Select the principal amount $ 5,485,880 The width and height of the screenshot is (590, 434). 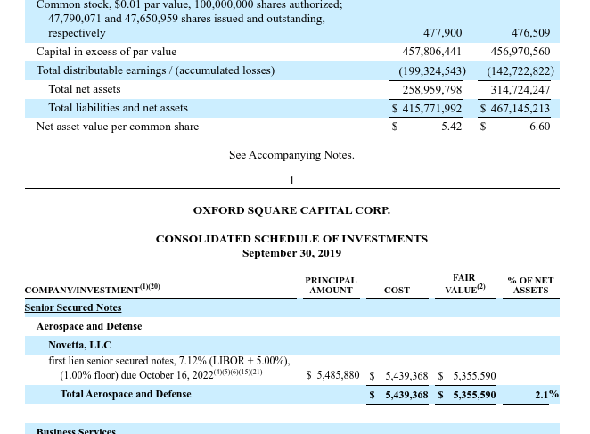332,375
